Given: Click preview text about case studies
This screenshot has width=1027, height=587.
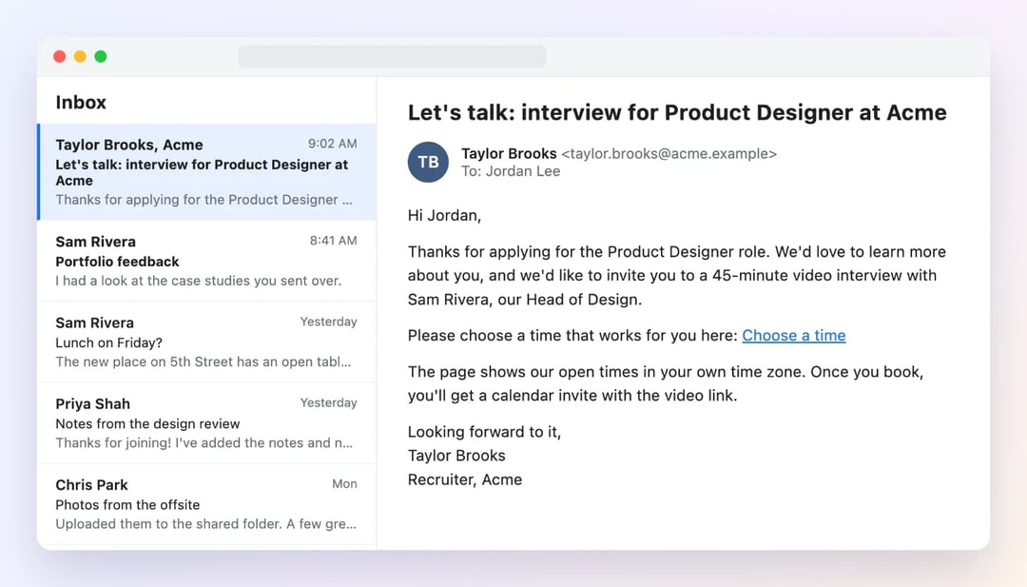Looking at the screenshot, I should click(x=199, y=281).
